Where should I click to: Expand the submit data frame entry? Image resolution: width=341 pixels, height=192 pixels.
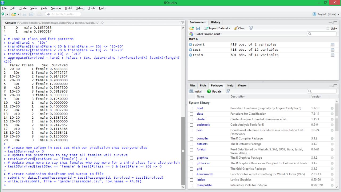(x=190, y=45)
